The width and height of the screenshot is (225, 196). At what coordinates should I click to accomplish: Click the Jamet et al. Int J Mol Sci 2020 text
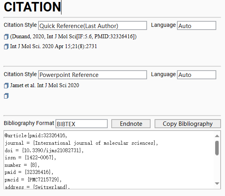click(44, 86)
